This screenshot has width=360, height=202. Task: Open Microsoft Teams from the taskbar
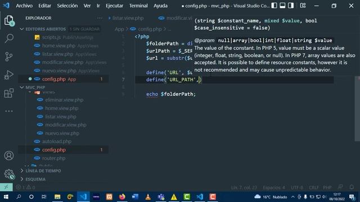(x=161, y=197)
